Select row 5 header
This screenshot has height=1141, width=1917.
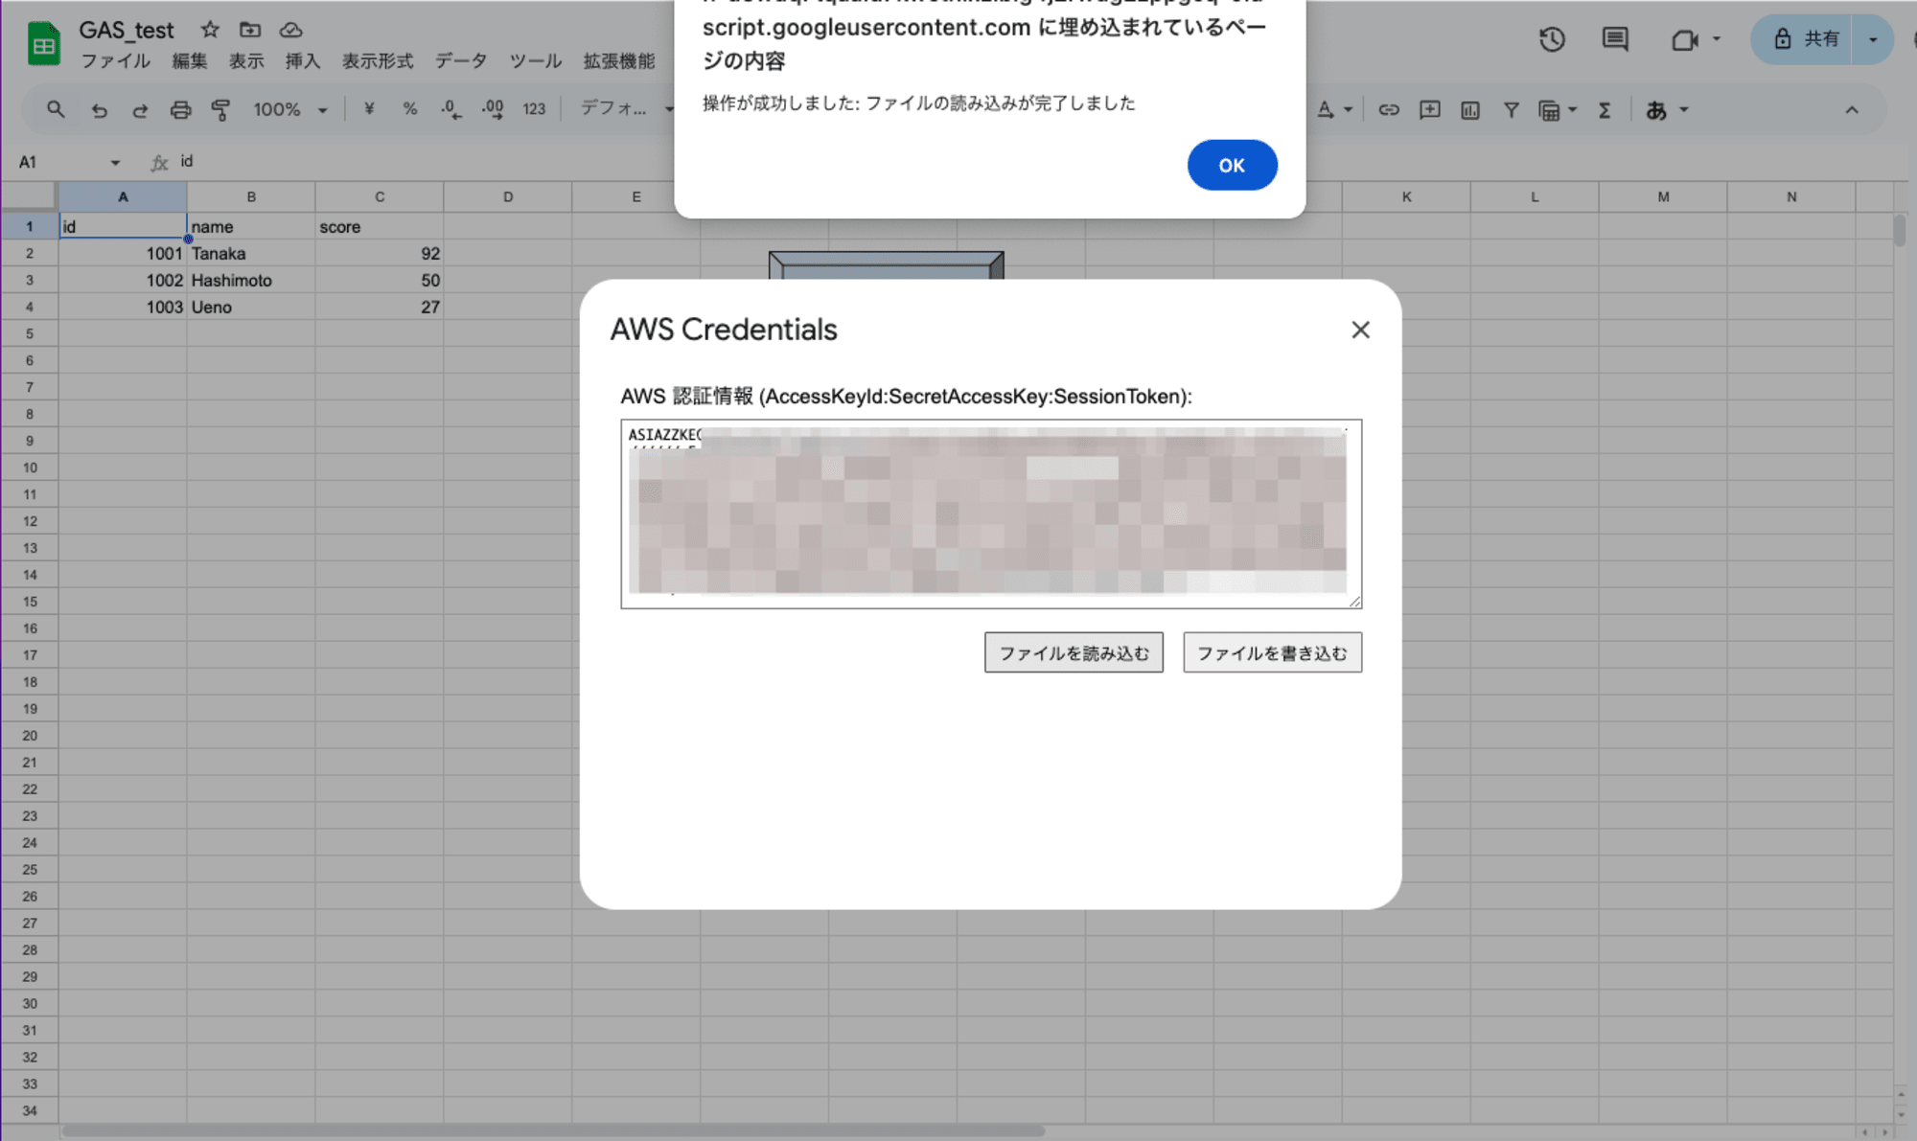point(30,333)
